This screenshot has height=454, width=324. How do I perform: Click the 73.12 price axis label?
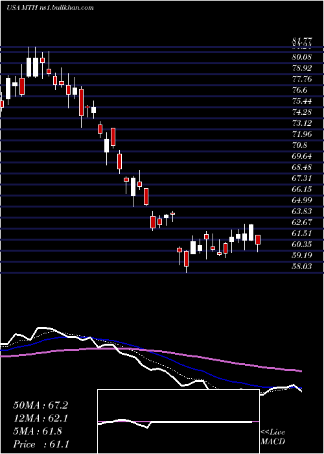(302, 123)
